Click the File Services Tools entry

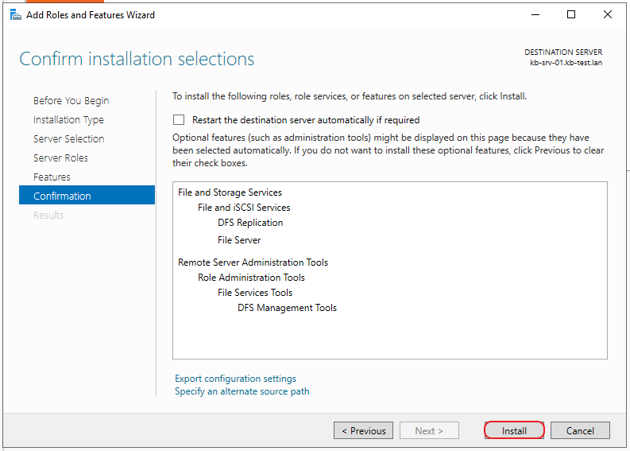(x=255, y=293)
